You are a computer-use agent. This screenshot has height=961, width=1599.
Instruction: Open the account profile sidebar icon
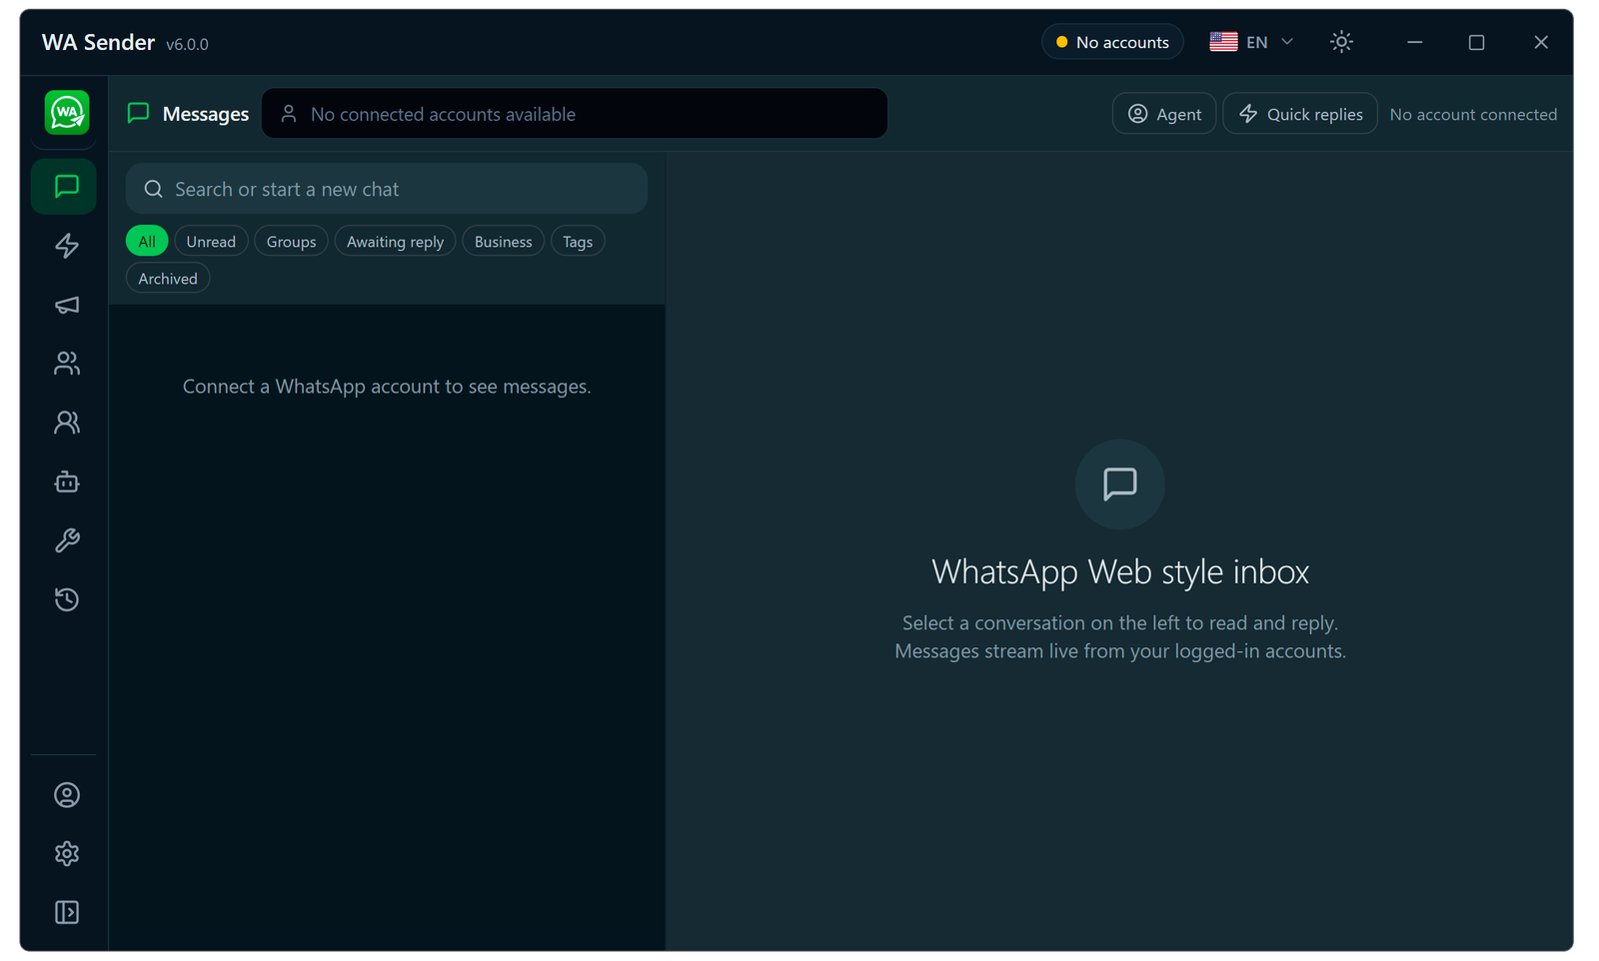click(67, 795)
